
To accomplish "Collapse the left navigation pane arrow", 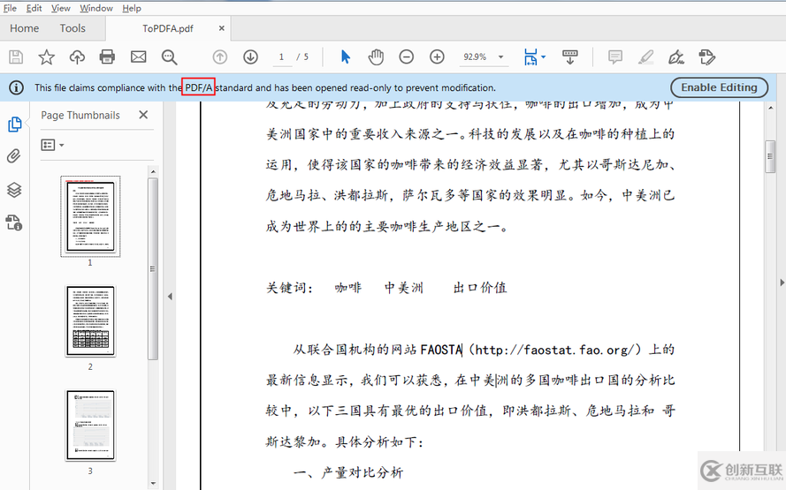I will [x=170, y=297].
